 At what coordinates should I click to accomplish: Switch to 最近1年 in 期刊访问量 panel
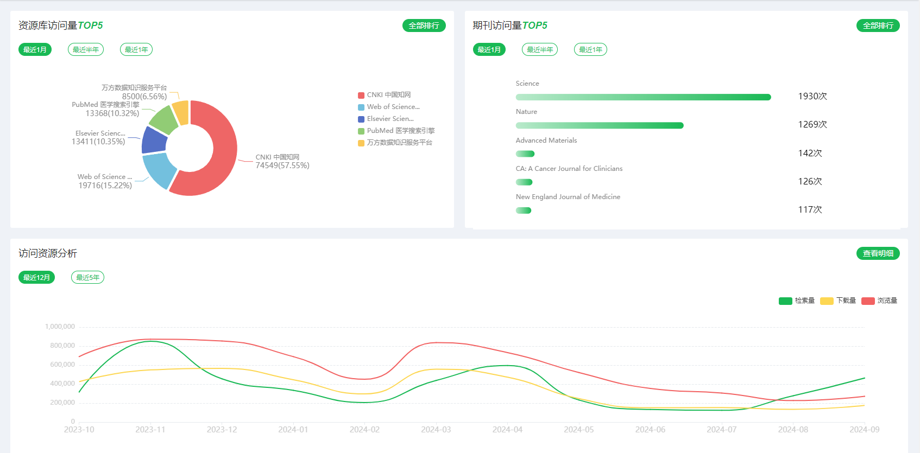(x=590, y=49)
